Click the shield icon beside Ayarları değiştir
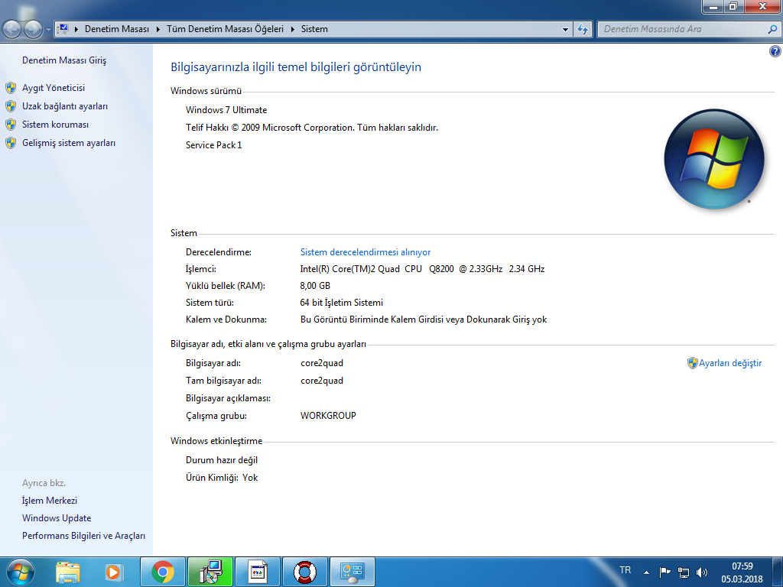Image resolution: width=783 pixels, height=587 pixels. coord(692,363)
